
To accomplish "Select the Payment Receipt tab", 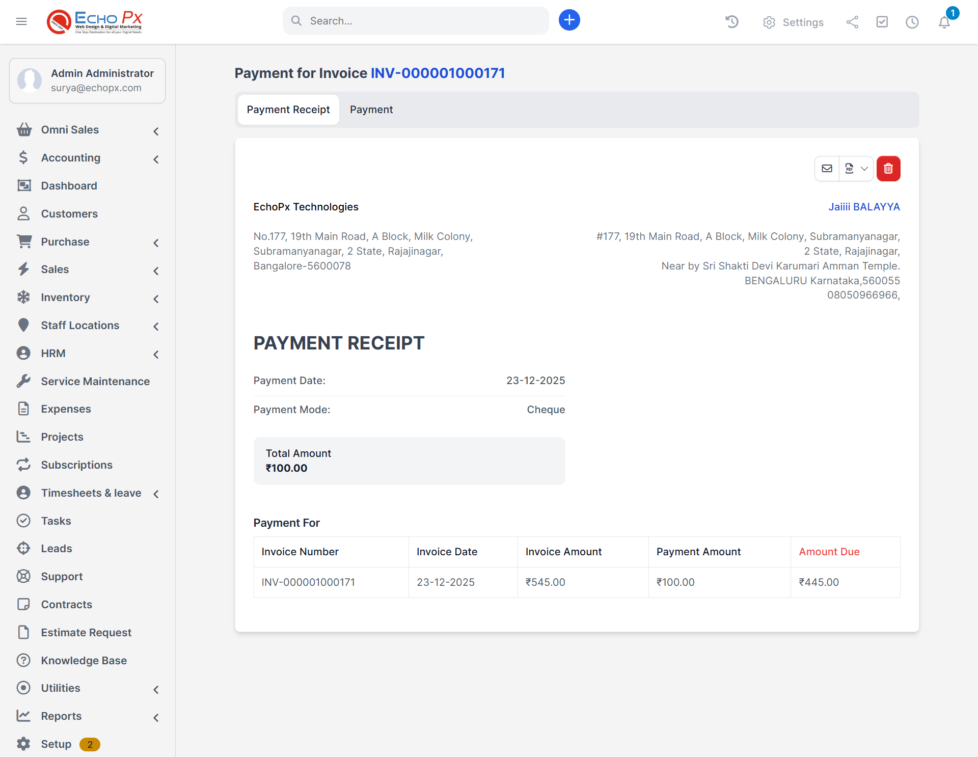I will coord(288,110).
